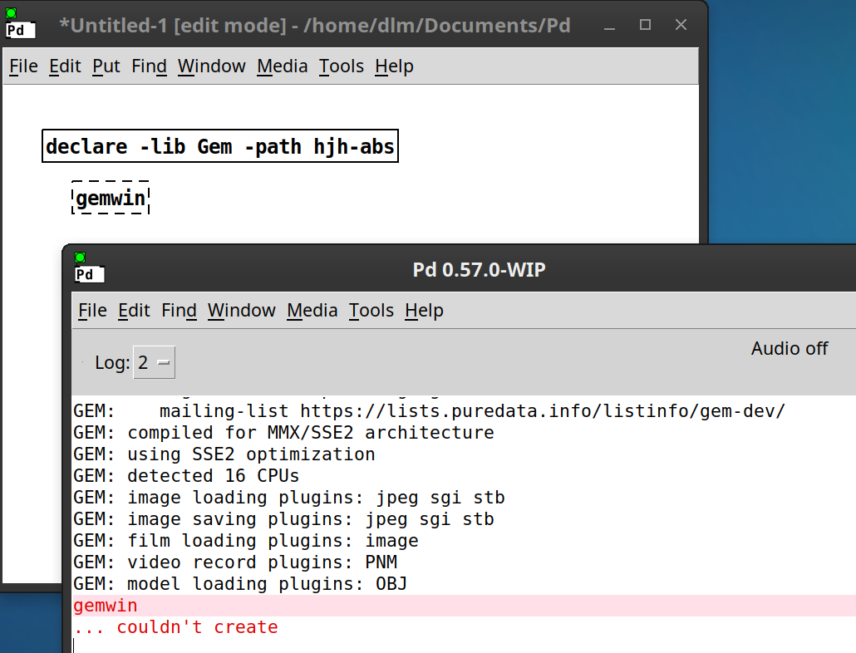Open Edit menu in Untitled-1 patch window
The width and height of the screenshot is (856, 653).
tap(65, 66)
